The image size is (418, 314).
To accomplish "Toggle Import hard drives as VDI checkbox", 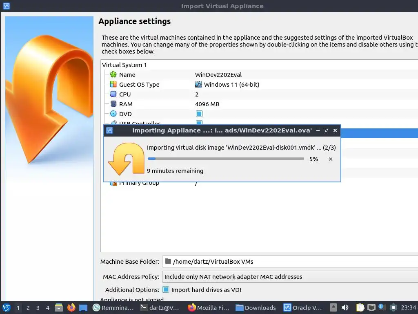I will 166,289.
